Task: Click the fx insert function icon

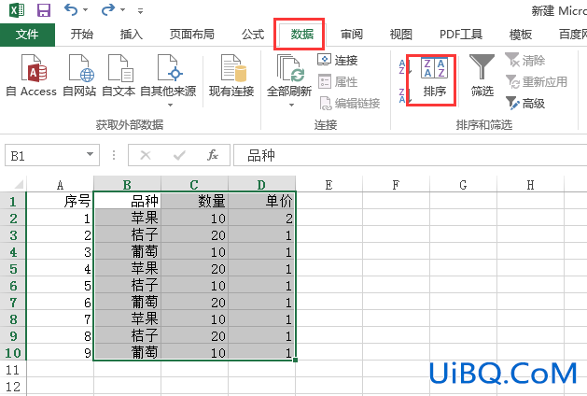Action: pyautogui.click(x=213, y=155)
